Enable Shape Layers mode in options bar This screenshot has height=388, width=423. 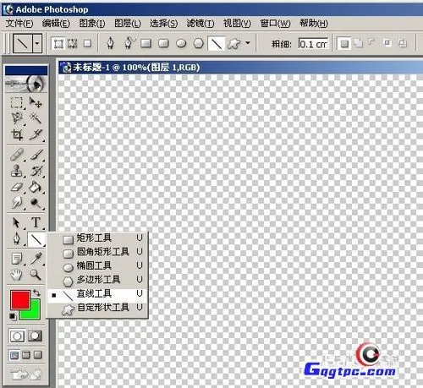pos(58,44)
